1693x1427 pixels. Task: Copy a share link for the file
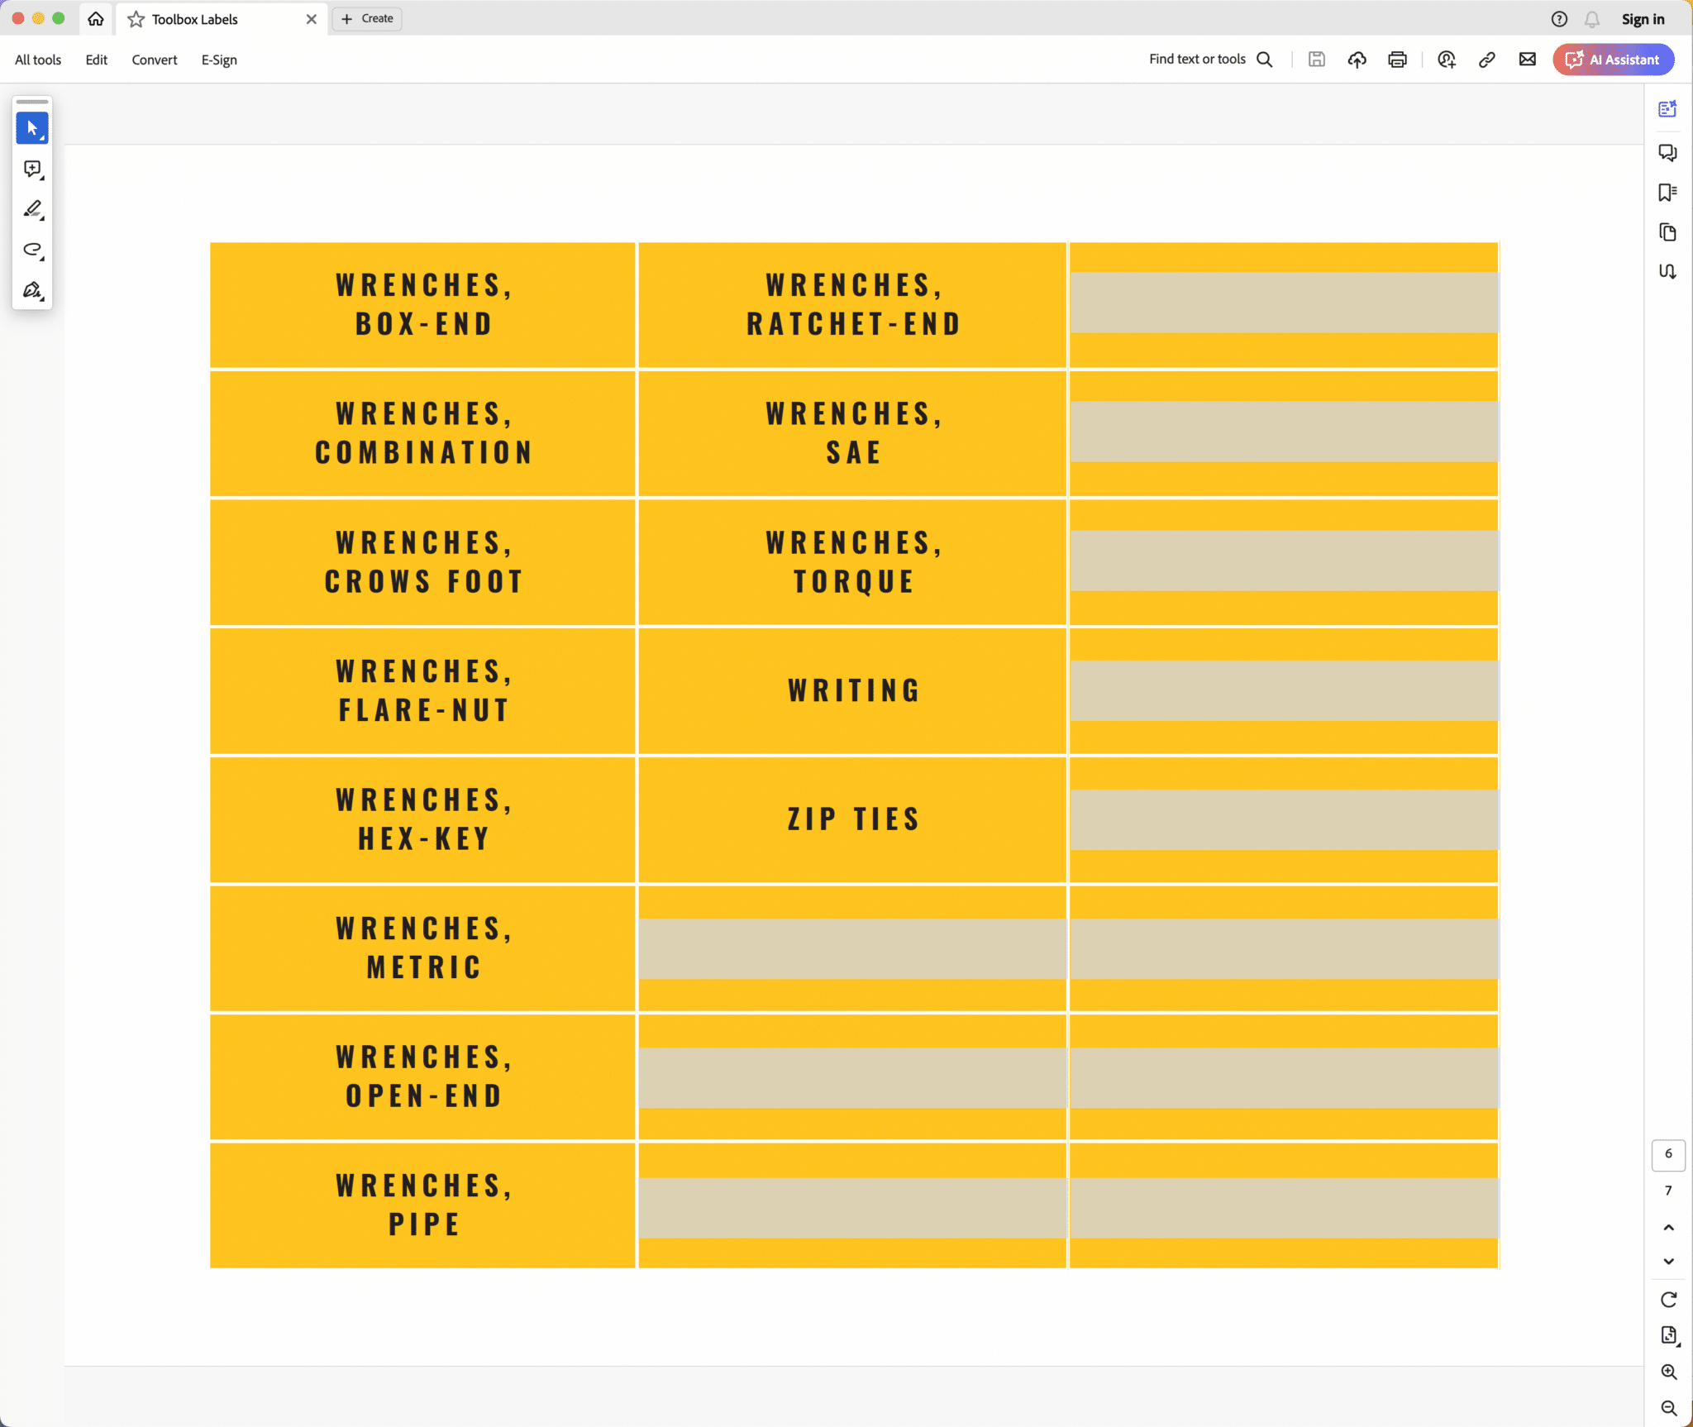click(1486, 60)
